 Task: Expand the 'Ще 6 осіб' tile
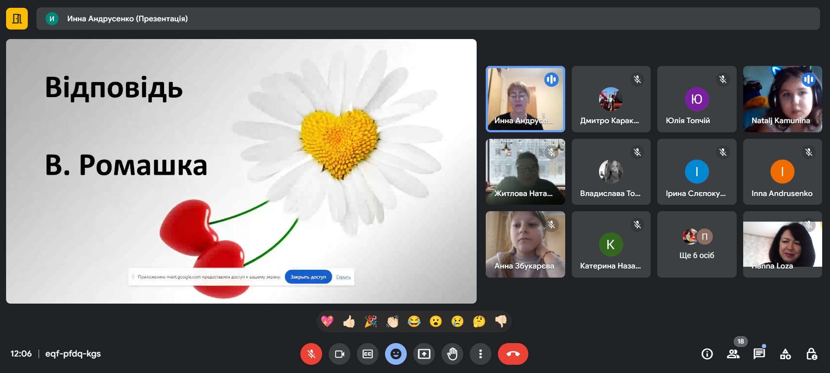click(697, 245)
